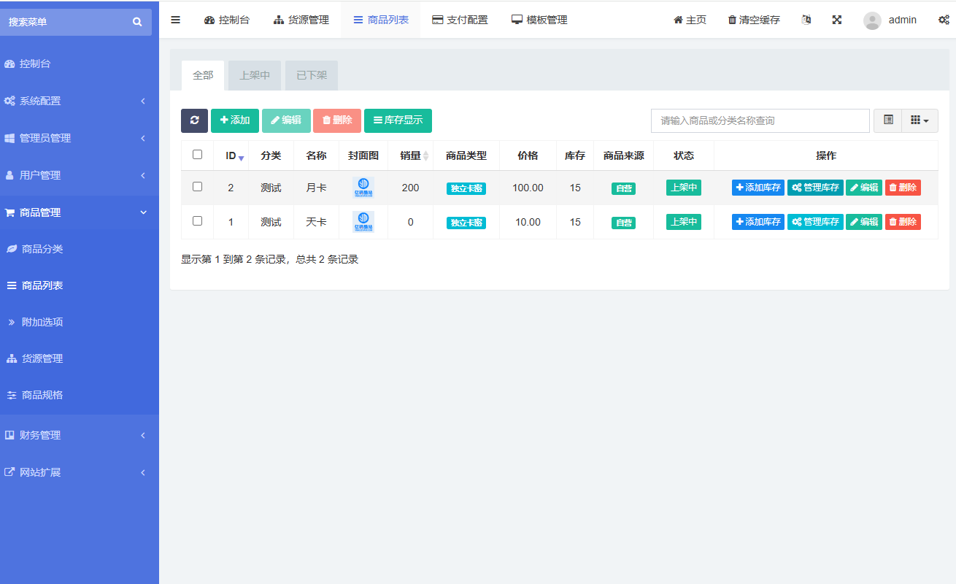Viewport: 956px width, 584px height.
Task: Toggle fullscreen mode in the top bar
Action: (x=836, y=20)
